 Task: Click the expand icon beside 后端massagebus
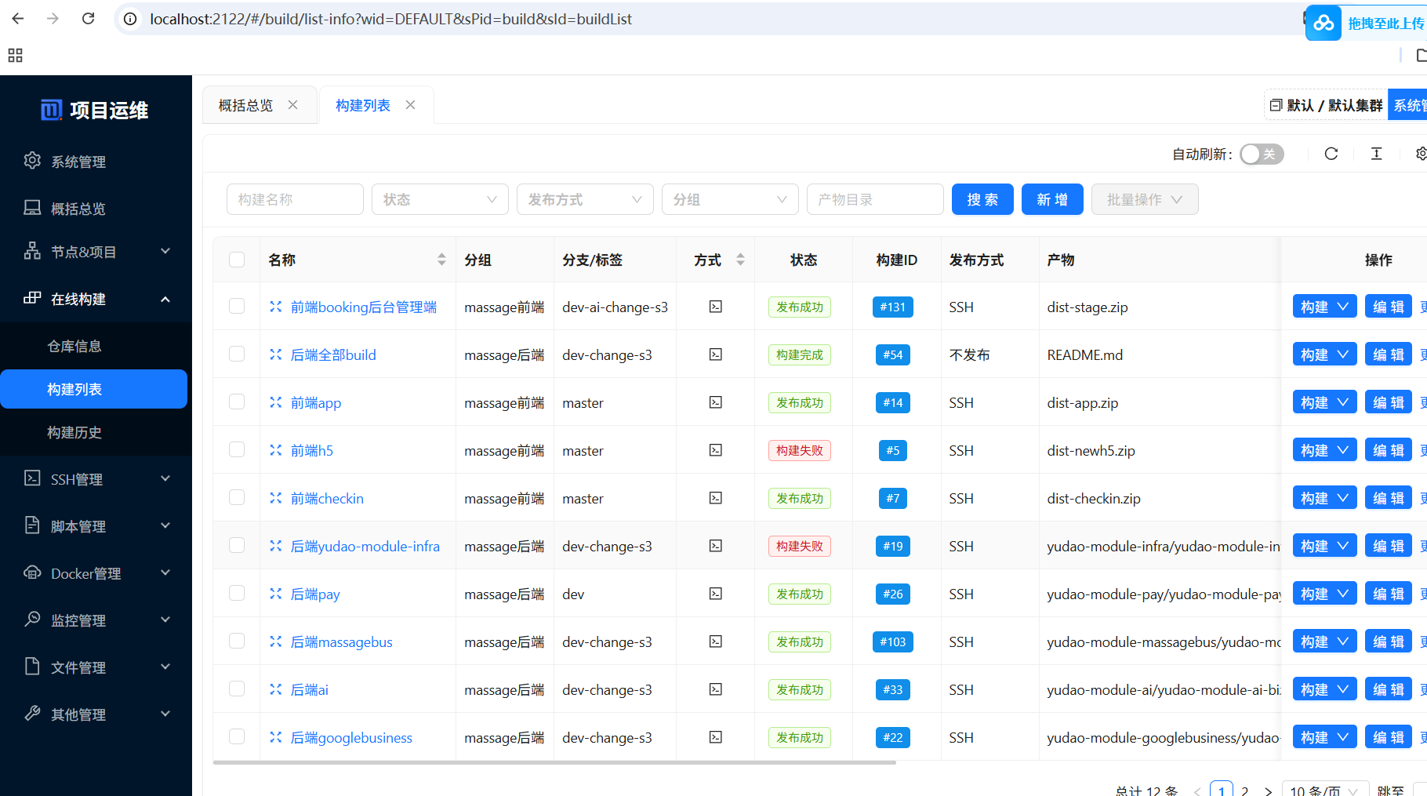(x=275, y=642)
